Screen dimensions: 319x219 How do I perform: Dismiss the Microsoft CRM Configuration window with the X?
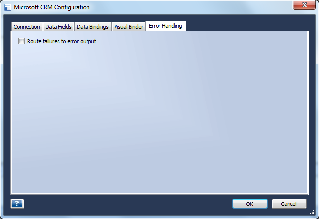tap(304, 5)
